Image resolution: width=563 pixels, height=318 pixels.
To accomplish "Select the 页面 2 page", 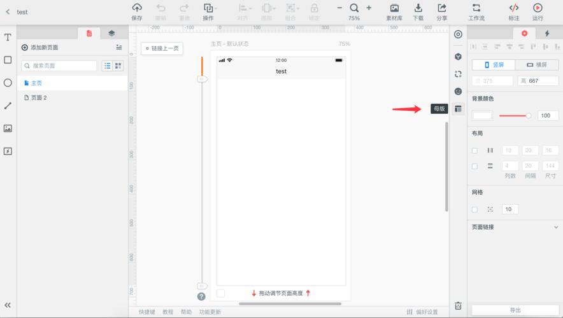I will click(72, 97).
